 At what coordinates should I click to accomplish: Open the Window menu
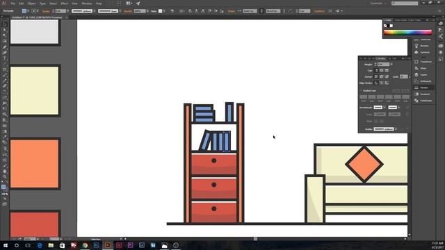pos(86,3)
